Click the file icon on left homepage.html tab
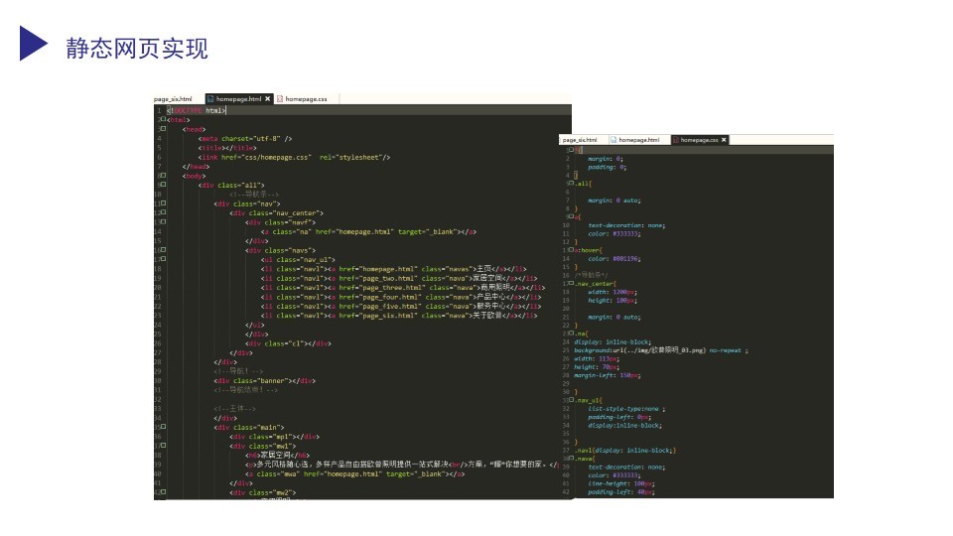Viewport: 953px width, 536px height. point(210,99)
